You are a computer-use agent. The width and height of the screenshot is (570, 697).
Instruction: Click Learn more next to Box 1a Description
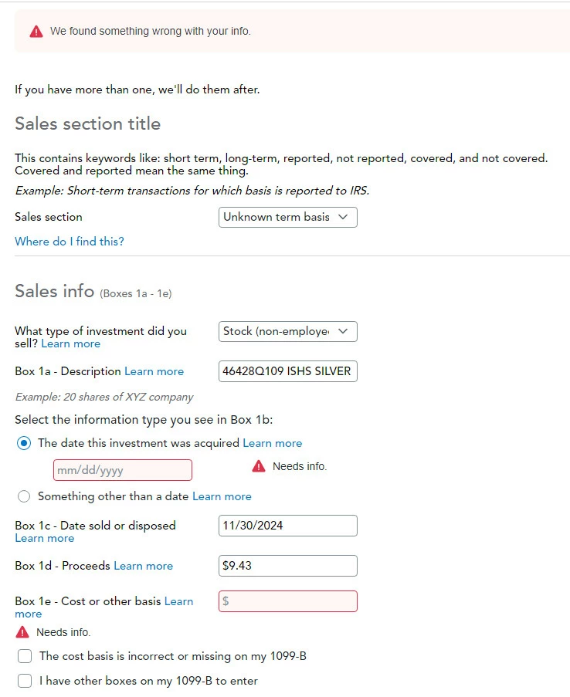(x=154, y=371)
